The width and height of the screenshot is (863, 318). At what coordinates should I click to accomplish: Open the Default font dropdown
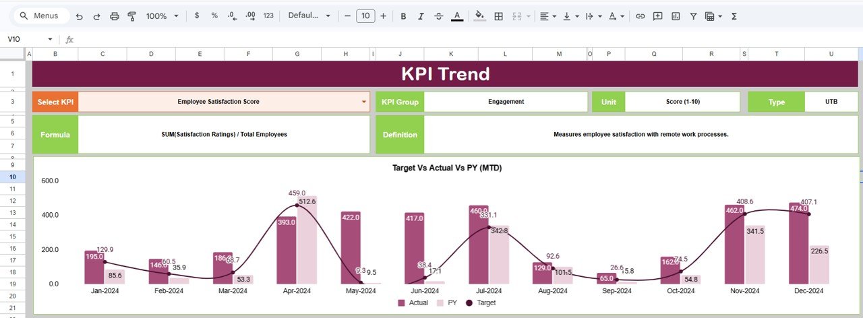pyautogui.click(x=309, y=15)
